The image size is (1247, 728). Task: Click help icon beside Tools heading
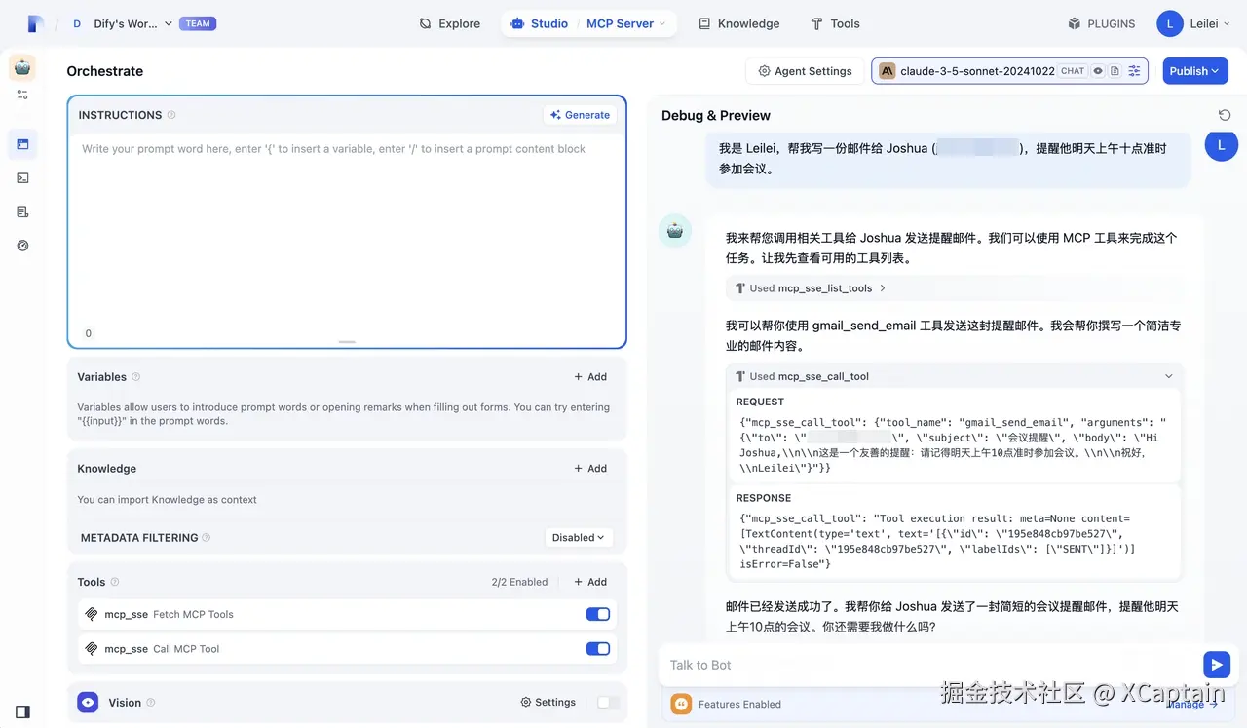click(x=115, y=582)
